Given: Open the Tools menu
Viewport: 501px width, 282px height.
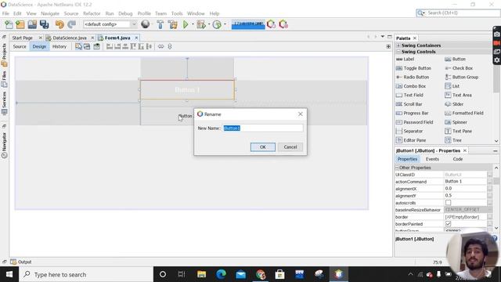Looking at the screenshot, I should pos(177,13).
